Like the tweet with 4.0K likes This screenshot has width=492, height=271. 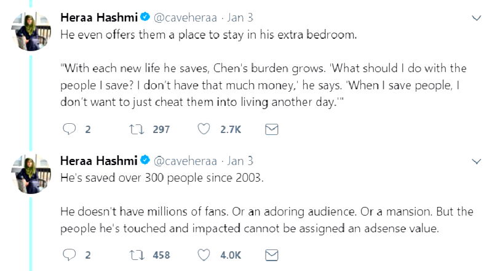pos(203,254)
